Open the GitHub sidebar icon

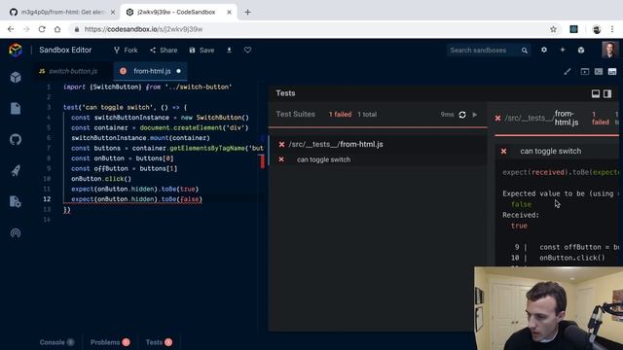click(16, 140)
